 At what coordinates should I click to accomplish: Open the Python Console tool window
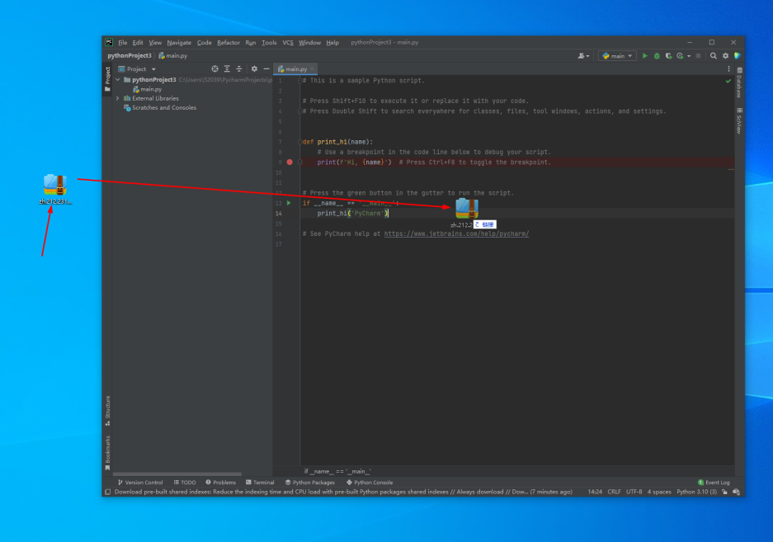pyautogui.click(x=370, y=483)
